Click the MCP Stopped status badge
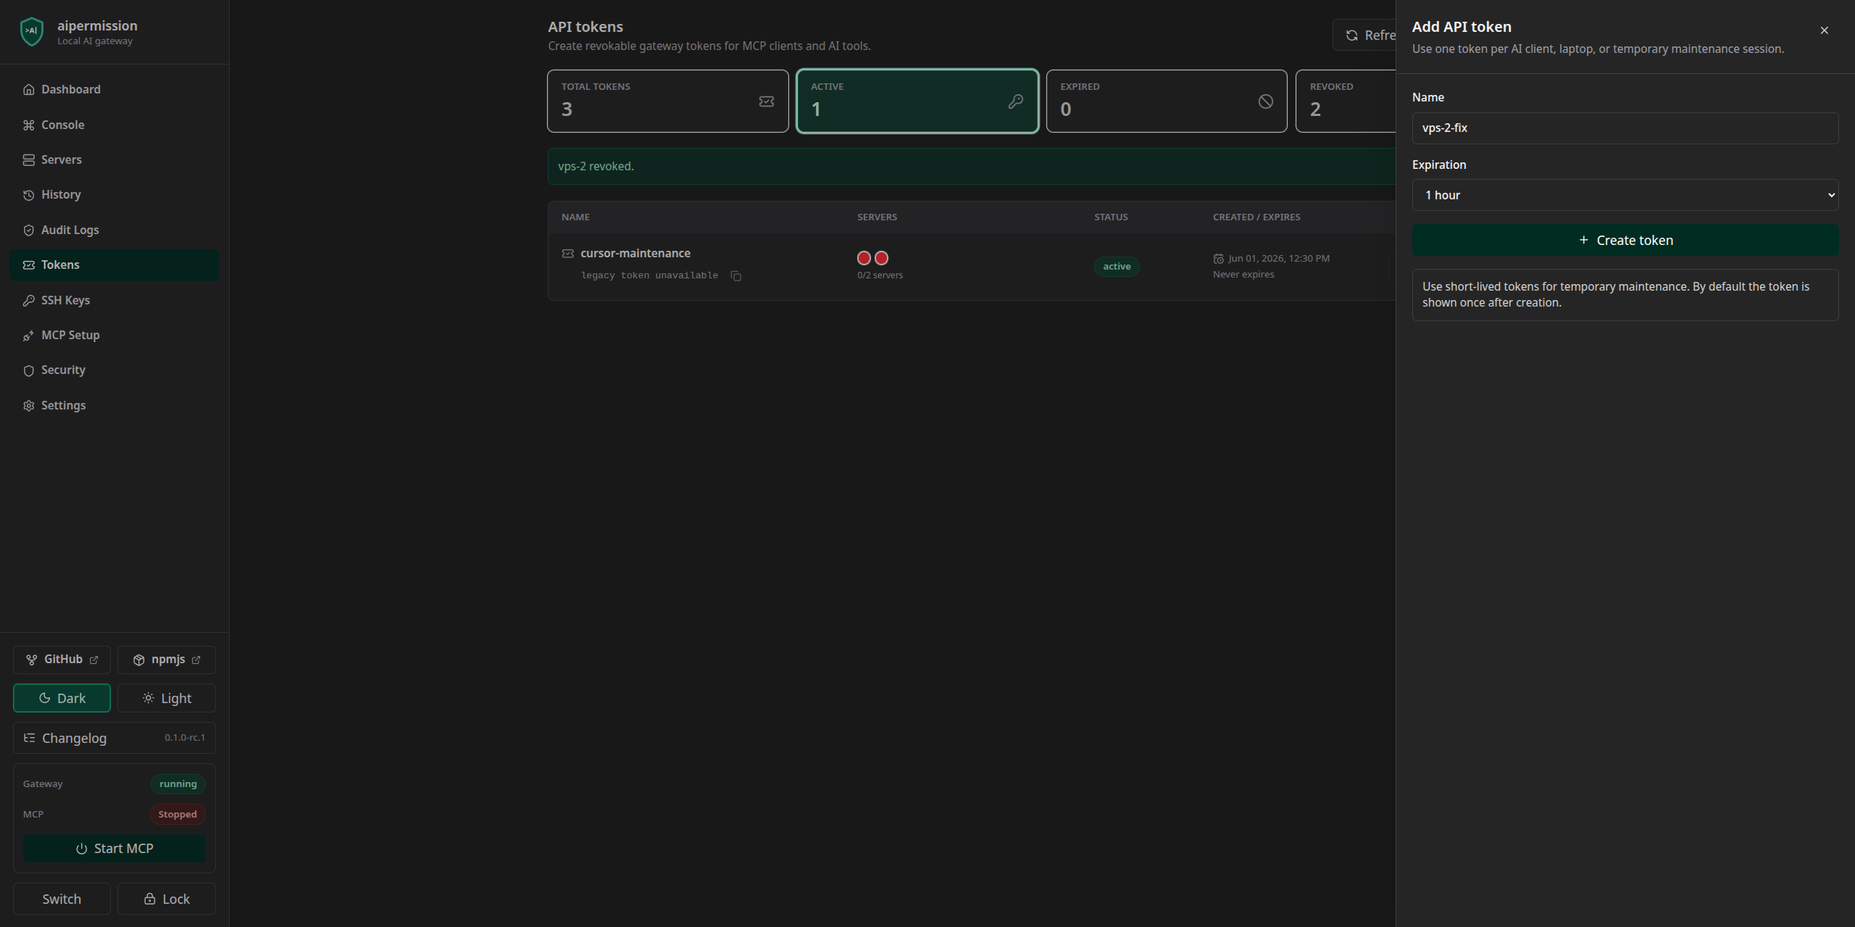1855x927 pixels. click(x=178, y=815)
